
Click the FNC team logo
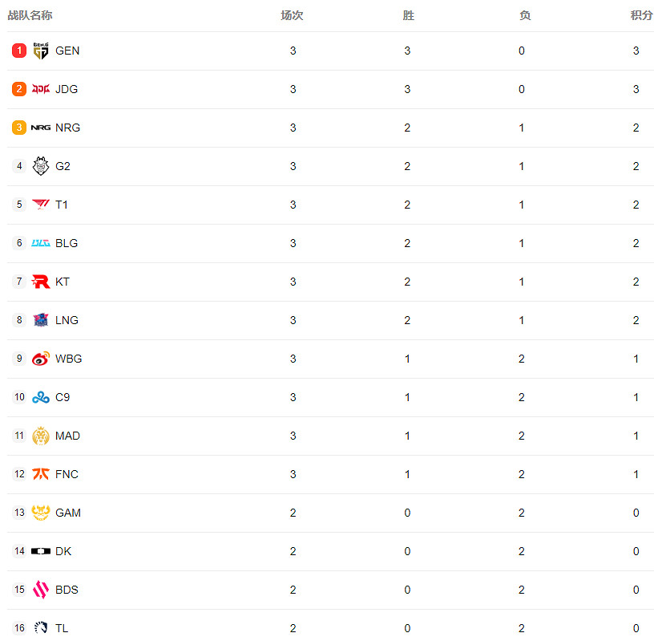click(x=41, y=474)
